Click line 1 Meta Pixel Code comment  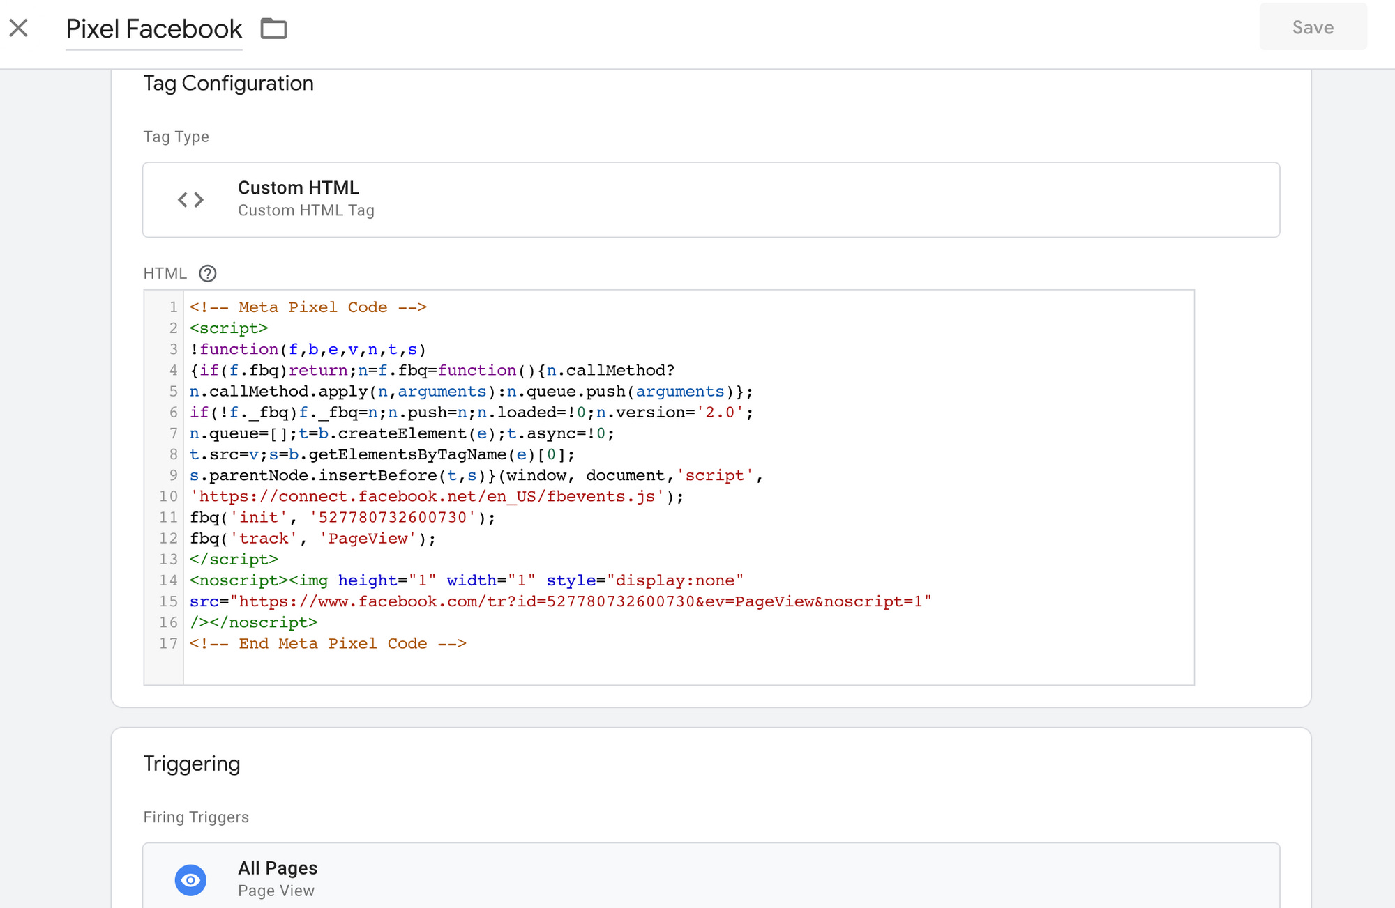[308, 307]
